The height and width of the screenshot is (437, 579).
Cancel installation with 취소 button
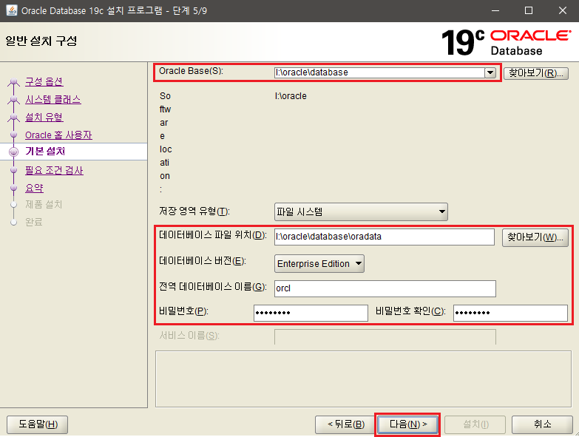point(542,424)
